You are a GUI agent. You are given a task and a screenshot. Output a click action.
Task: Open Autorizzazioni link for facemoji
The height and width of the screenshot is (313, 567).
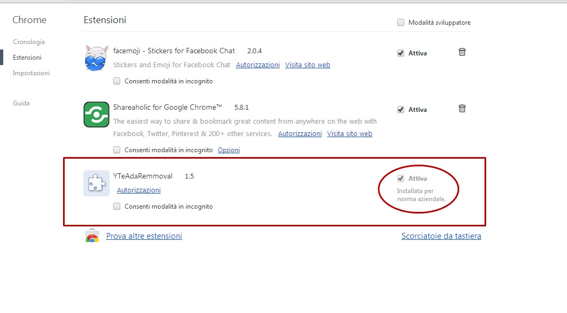pyautogui.click(x=258, y=65)
